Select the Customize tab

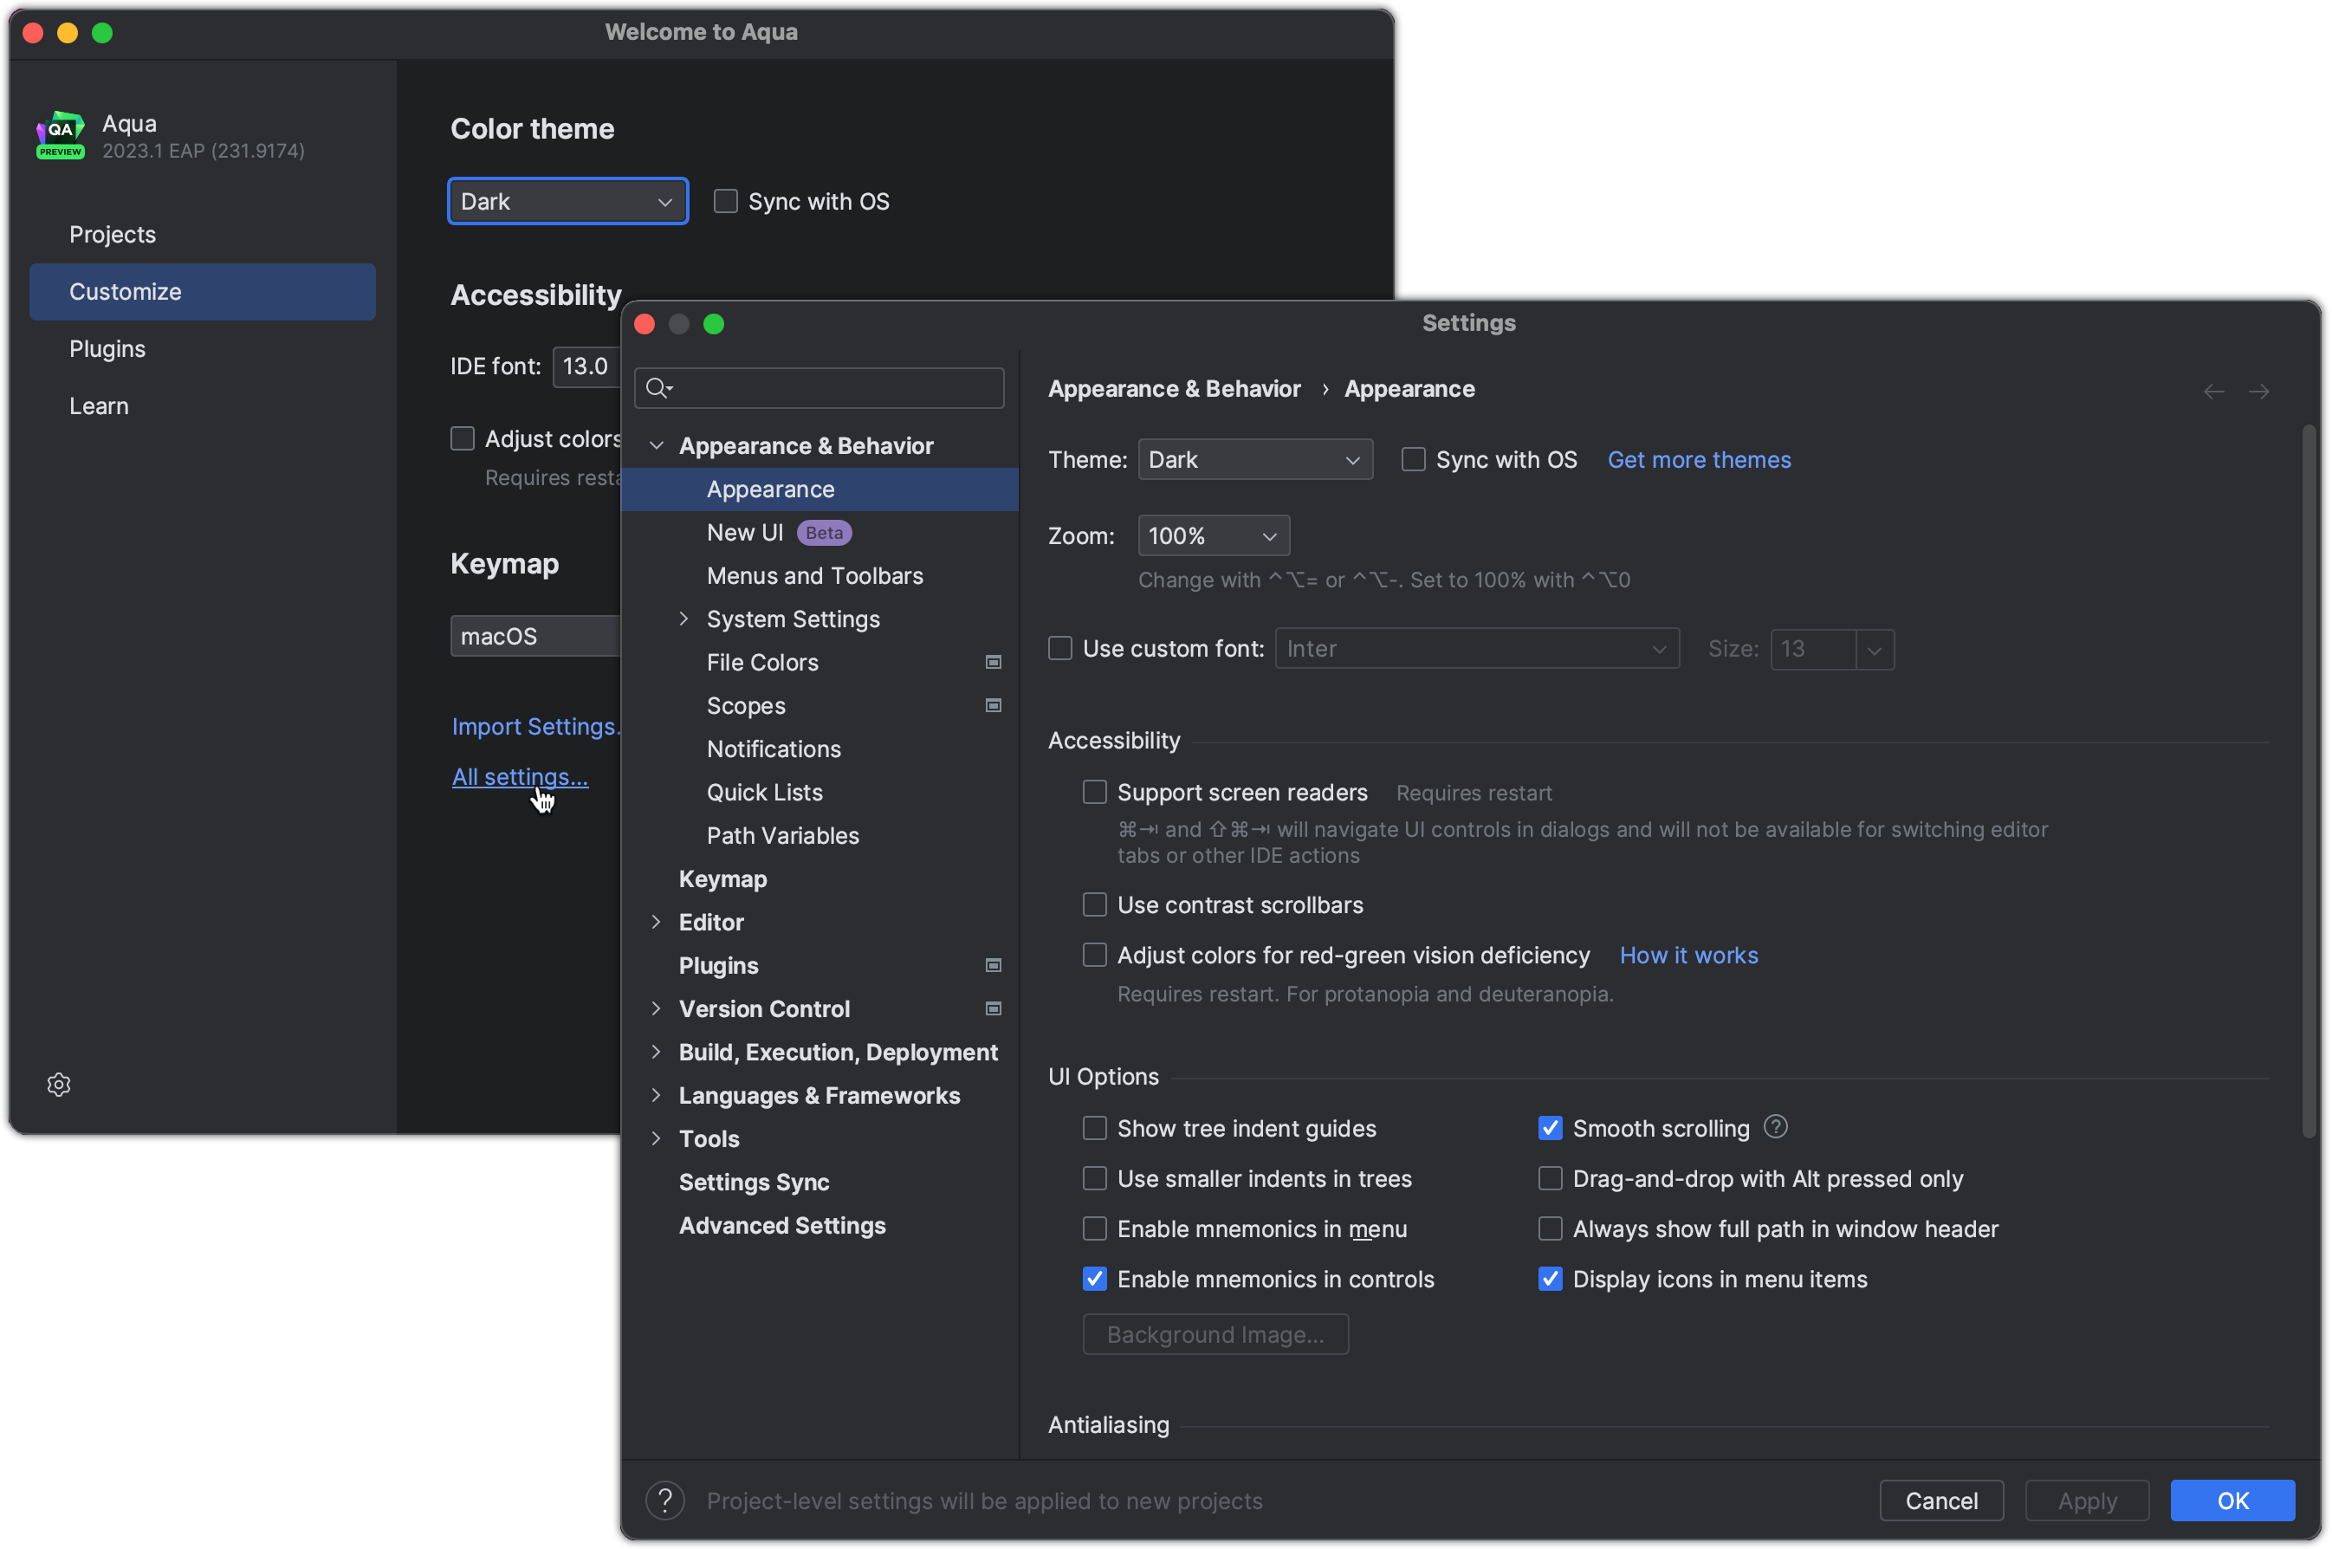203,291
